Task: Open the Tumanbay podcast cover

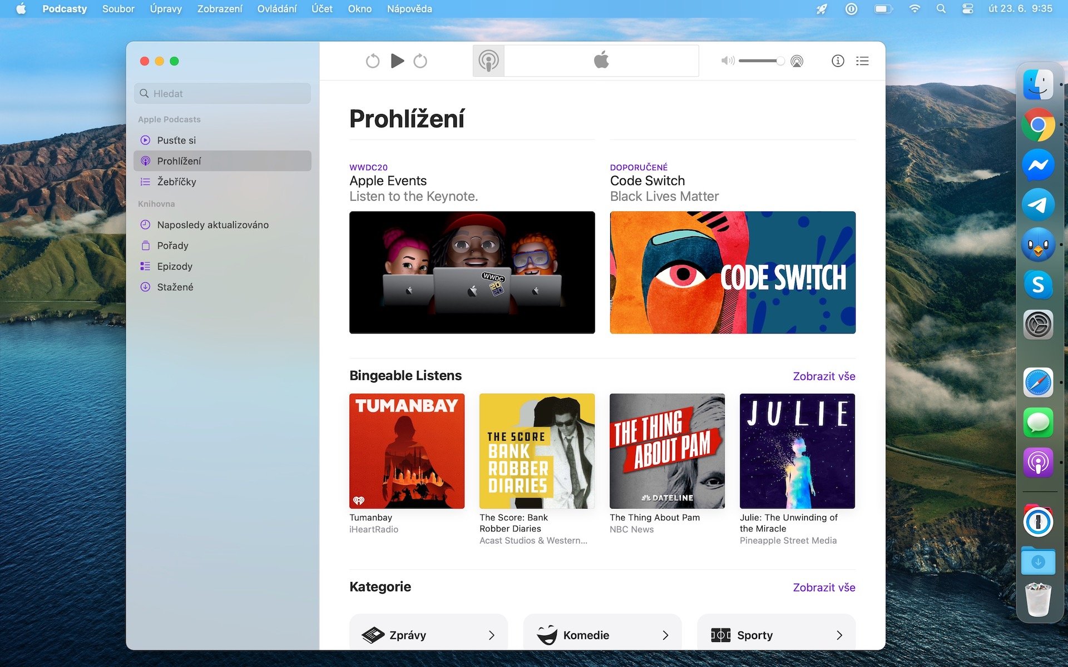Action: coord(407,451)
